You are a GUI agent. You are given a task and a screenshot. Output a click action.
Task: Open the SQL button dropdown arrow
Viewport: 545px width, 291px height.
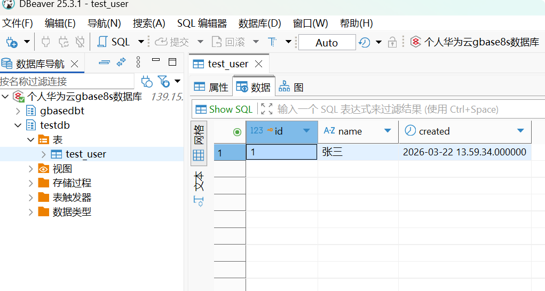141,42
